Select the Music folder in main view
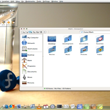 tap(68, 51)
